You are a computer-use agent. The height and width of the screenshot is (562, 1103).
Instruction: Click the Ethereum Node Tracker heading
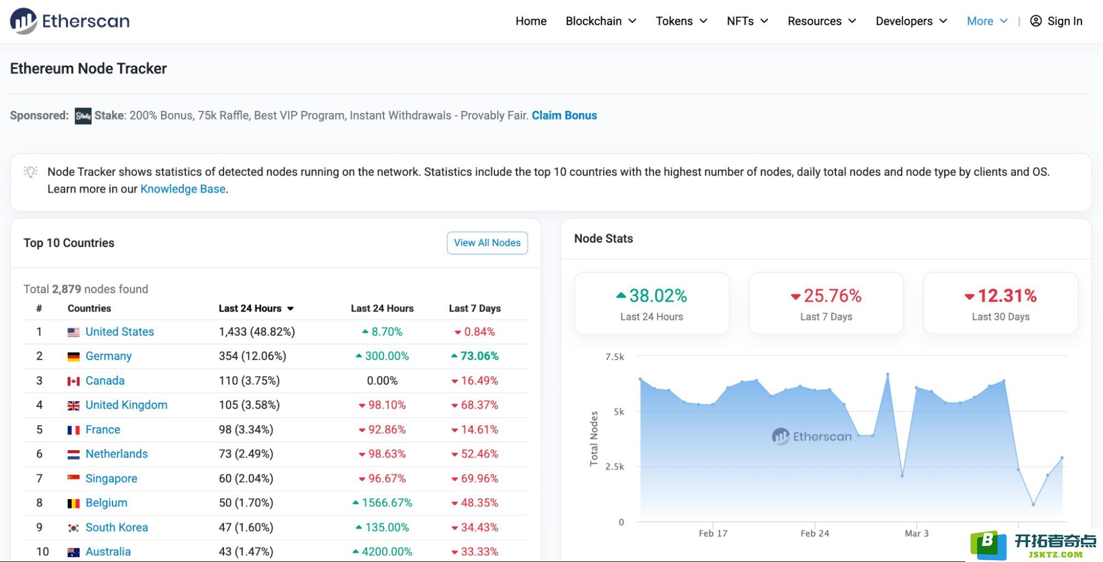88,68
